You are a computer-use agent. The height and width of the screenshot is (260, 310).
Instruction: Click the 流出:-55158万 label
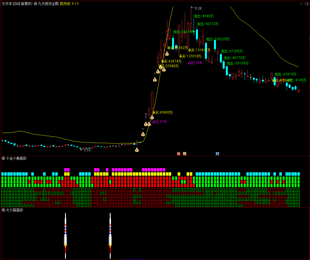237,63
